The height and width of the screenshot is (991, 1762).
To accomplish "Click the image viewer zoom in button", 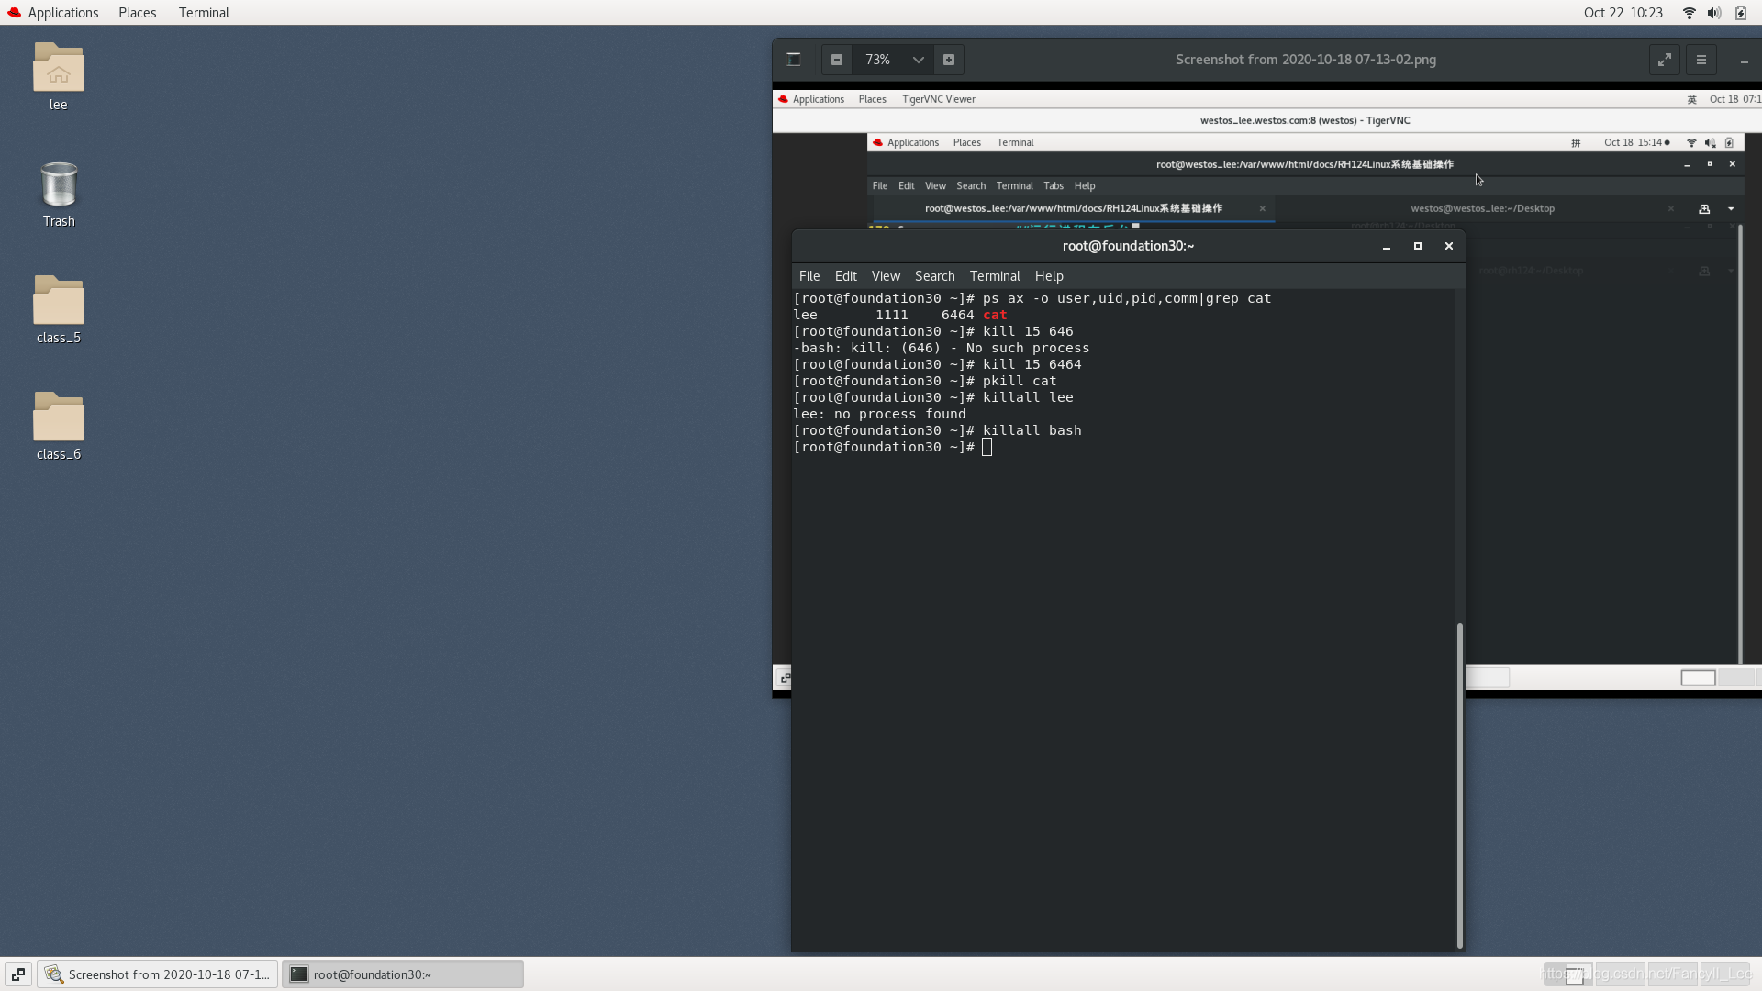I will coord(949,60).
